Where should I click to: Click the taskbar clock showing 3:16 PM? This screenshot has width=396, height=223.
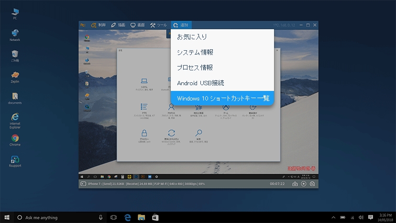(385, 217)
